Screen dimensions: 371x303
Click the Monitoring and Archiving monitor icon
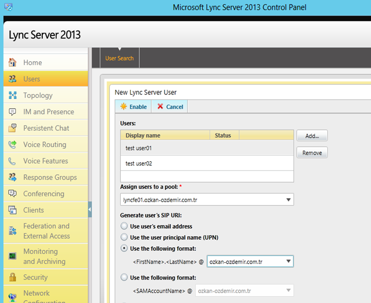coord(12,256)
